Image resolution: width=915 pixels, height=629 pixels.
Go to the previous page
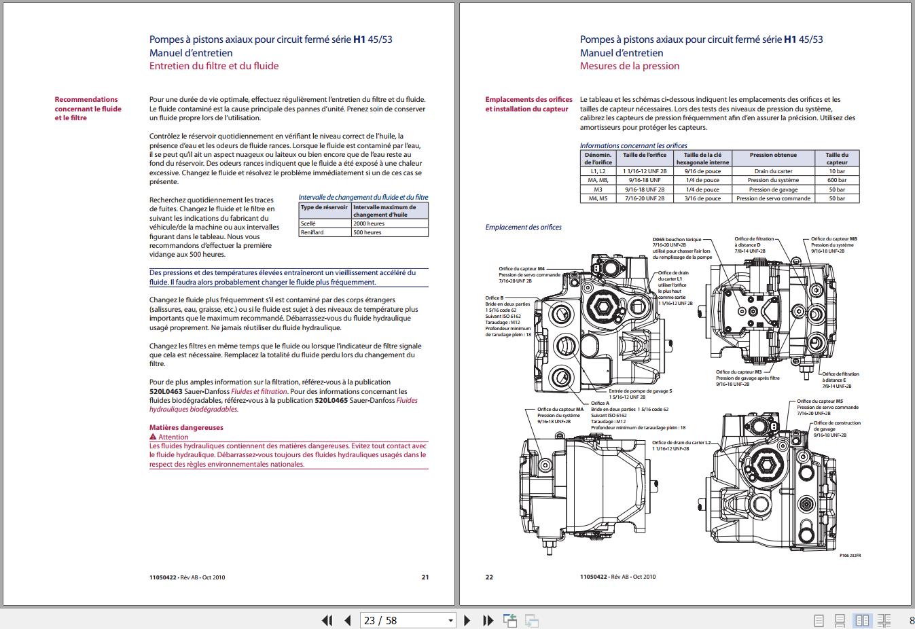(x=348, y=620)
